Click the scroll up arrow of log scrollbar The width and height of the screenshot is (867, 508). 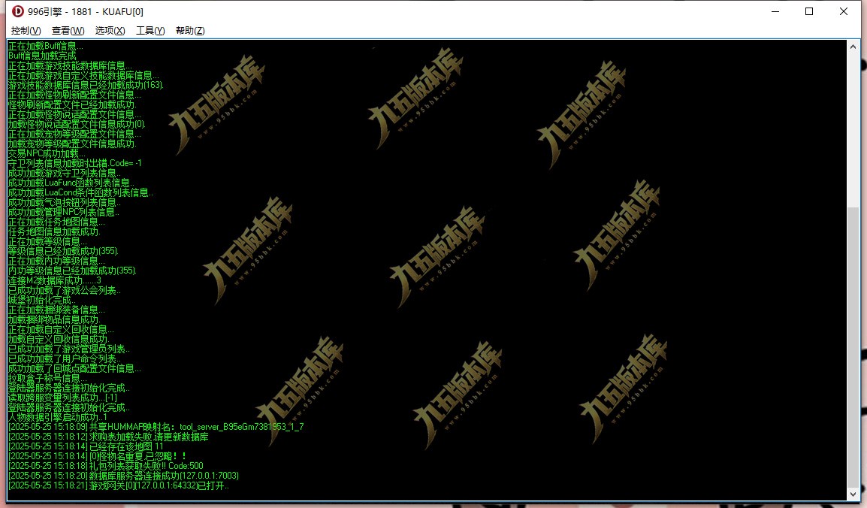click(853, 47)
